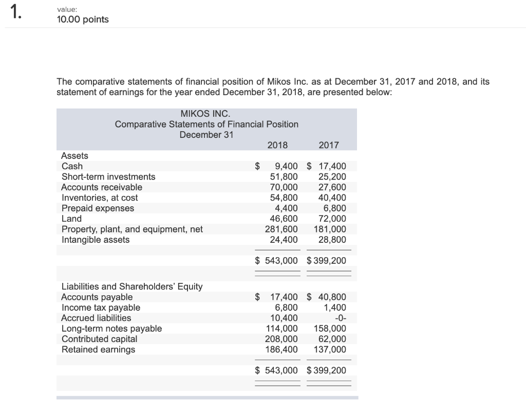
Task: Select Long-term notes payable 2017 value 158,000
Action: point(330,328)
